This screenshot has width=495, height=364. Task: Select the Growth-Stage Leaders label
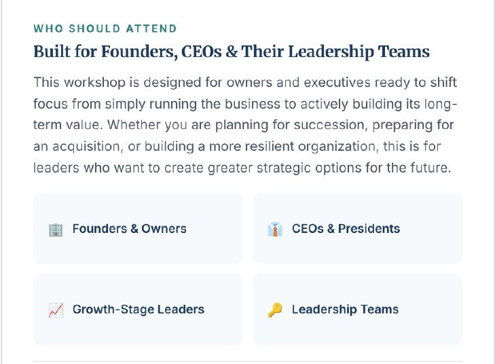pos(139,310)
